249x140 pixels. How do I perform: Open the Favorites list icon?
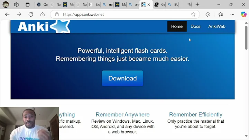click(x=220, y=15)
